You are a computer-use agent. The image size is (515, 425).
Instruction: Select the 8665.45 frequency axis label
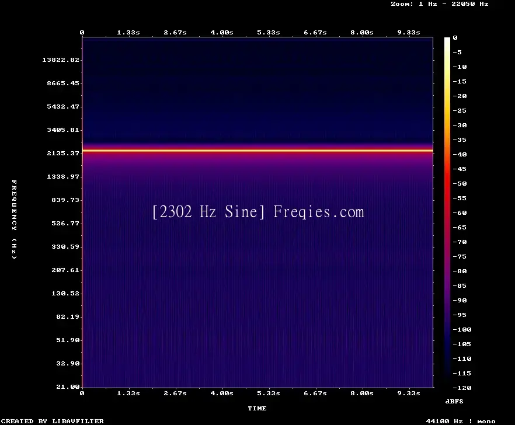tap(63, 83)
